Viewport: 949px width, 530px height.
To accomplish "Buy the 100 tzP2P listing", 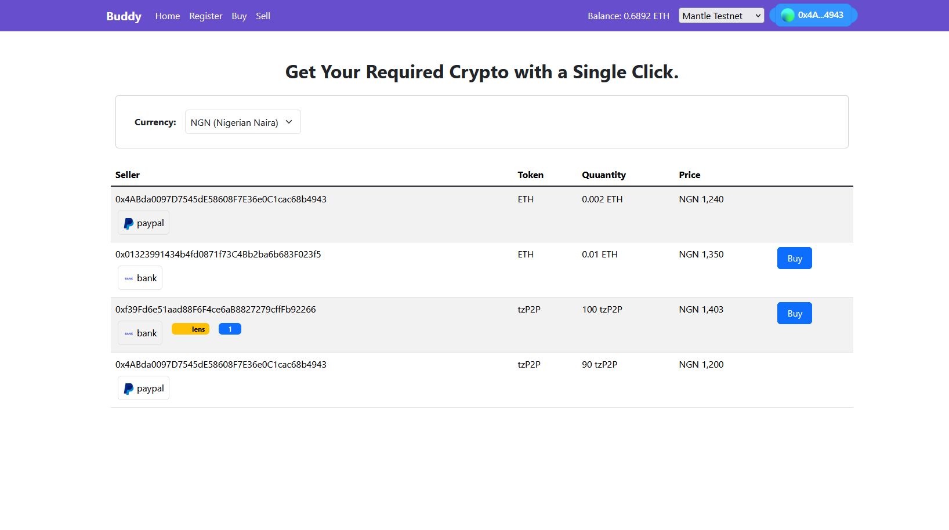I will pos(794,313).
